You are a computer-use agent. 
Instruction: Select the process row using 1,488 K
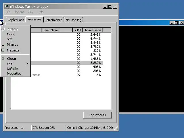point(67,59)
